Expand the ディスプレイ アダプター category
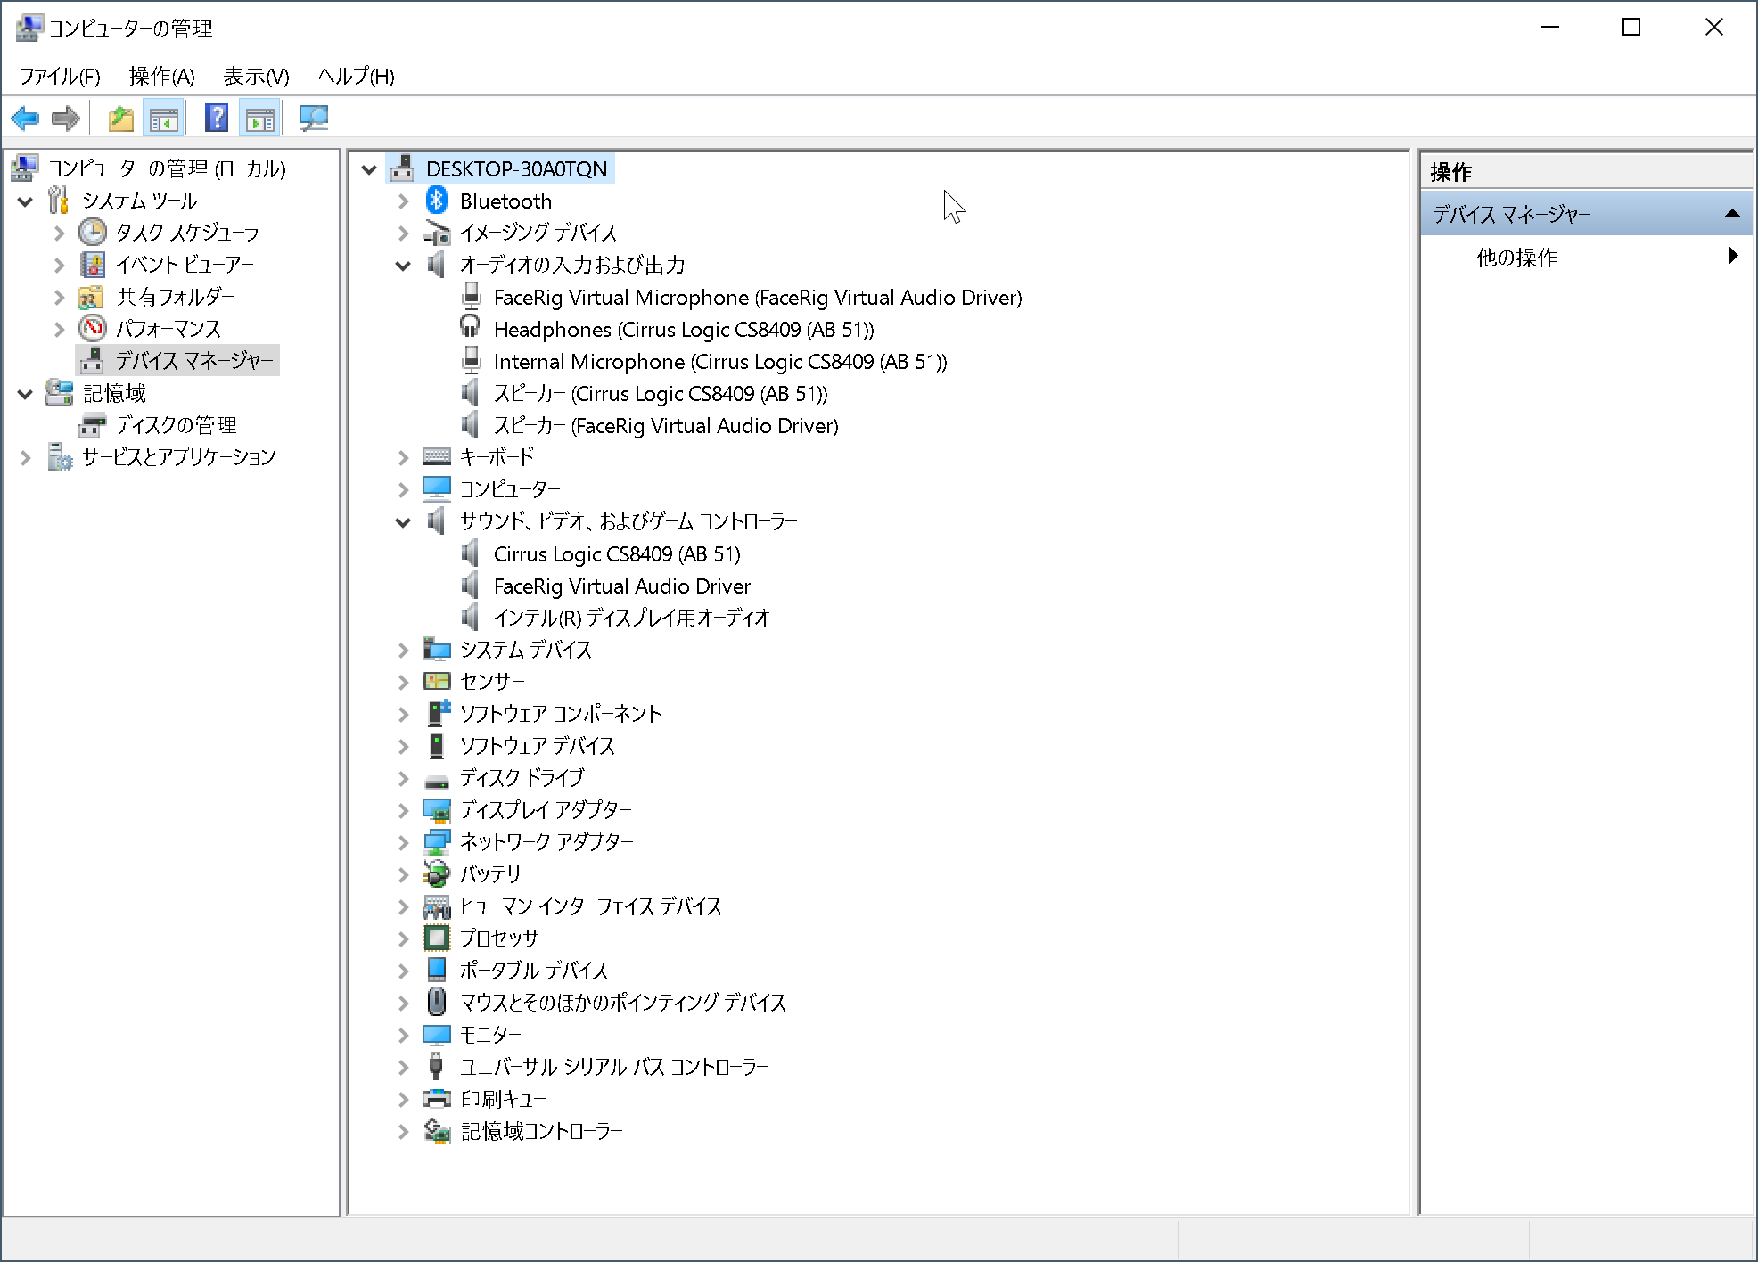Screen dimensions: 1758x1262 click(403, 811)
